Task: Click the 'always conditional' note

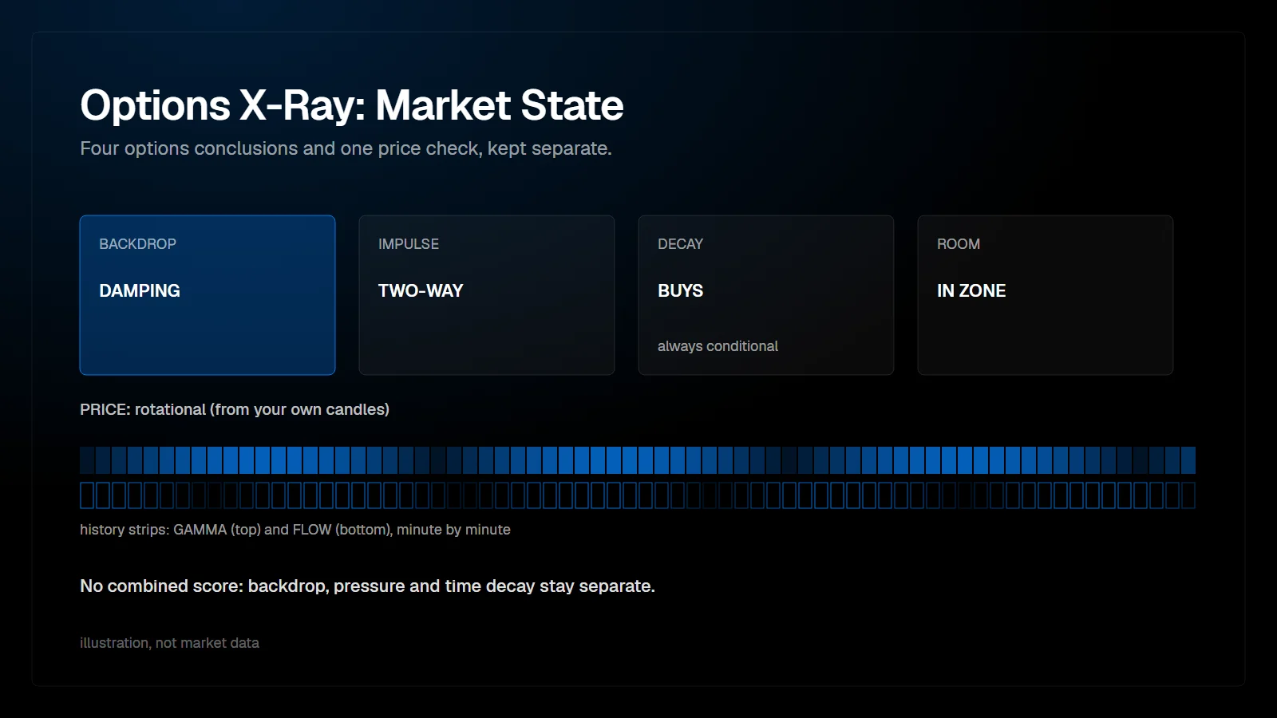Action: (718, 346)
